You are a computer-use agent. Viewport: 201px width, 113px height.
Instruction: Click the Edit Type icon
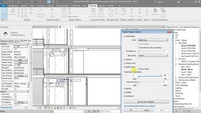pyautogui.click(x=22, y=40)
